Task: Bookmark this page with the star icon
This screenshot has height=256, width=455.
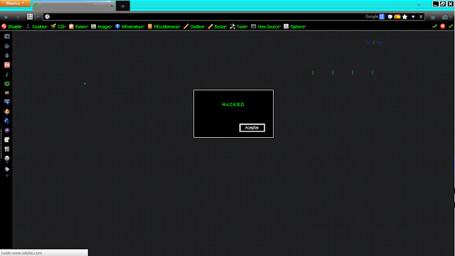Action: (x=405, y=17)
